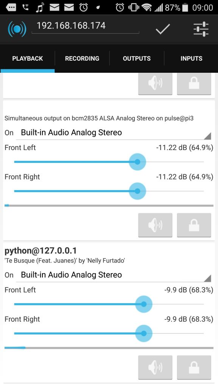Tap the checkmark to confirm the server address
The image size is (218, 388).
[162, 29]
